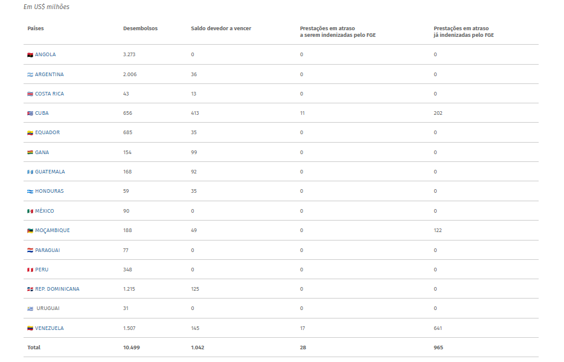This screenshot has width=564, height=362.
Task: Click the Uruguai flag icon
Action: click(30, 309)
